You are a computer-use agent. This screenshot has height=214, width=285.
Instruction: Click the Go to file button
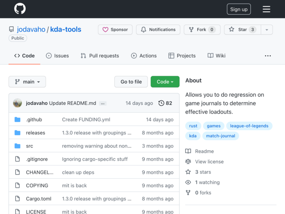tap(131, 82)
